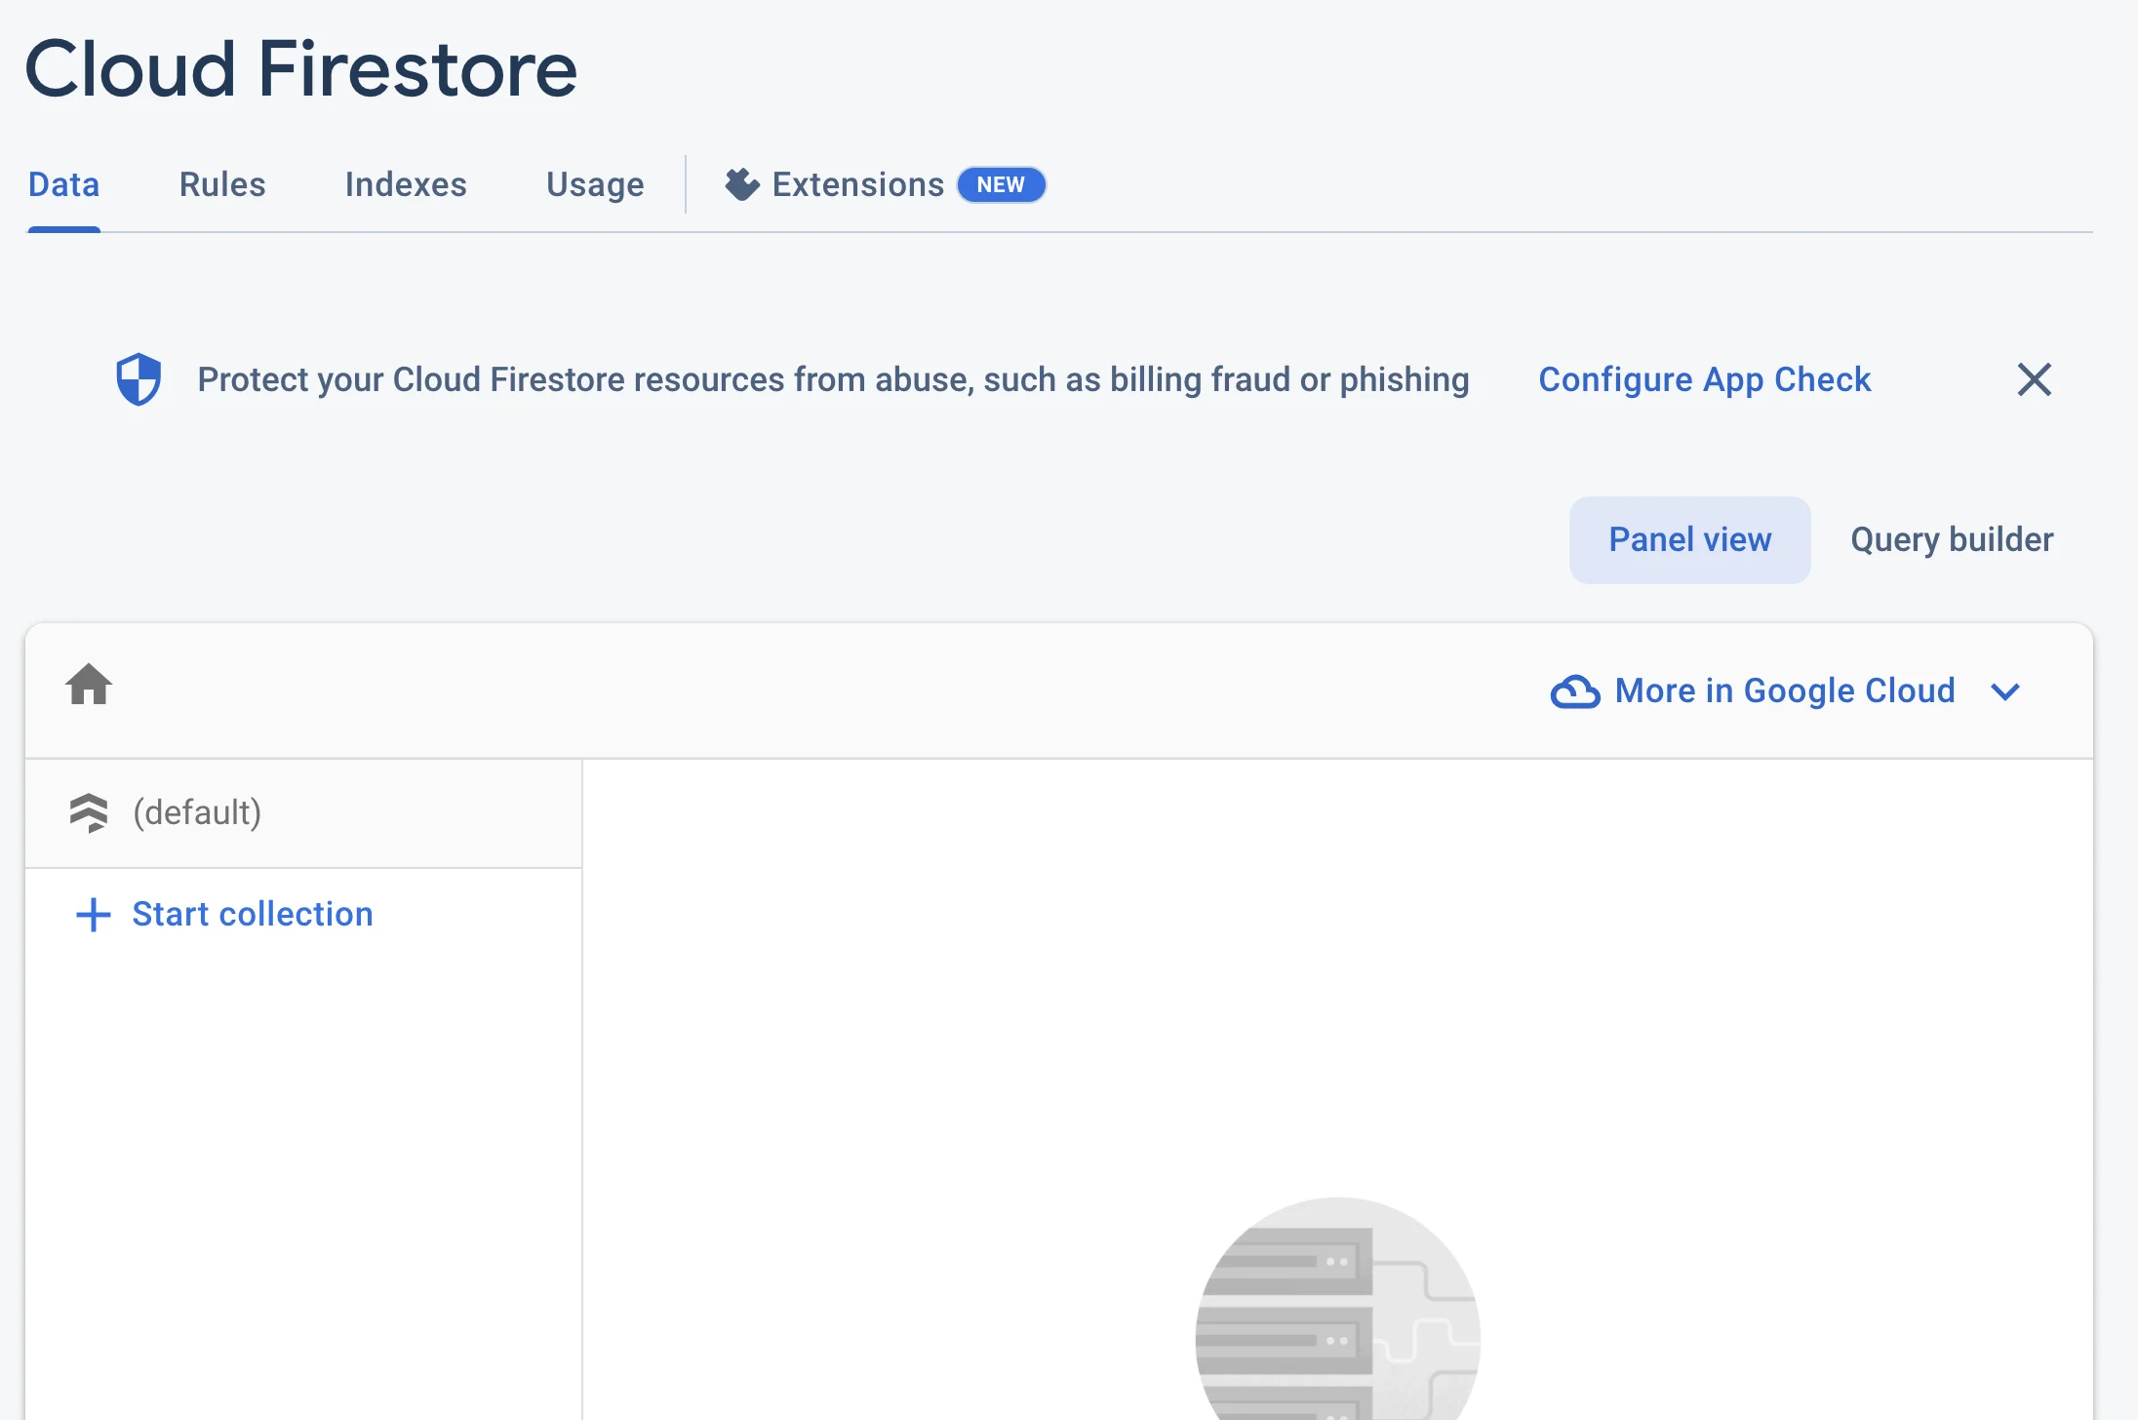
Task: Open the Extensions tab
Action: (885, 184)
